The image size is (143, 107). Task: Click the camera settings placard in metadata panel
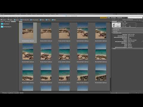tap(116, 25)
